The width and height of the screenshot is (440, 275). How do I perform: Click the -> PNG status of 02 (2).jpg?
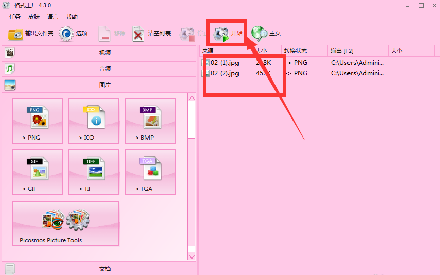click(296, 73)
